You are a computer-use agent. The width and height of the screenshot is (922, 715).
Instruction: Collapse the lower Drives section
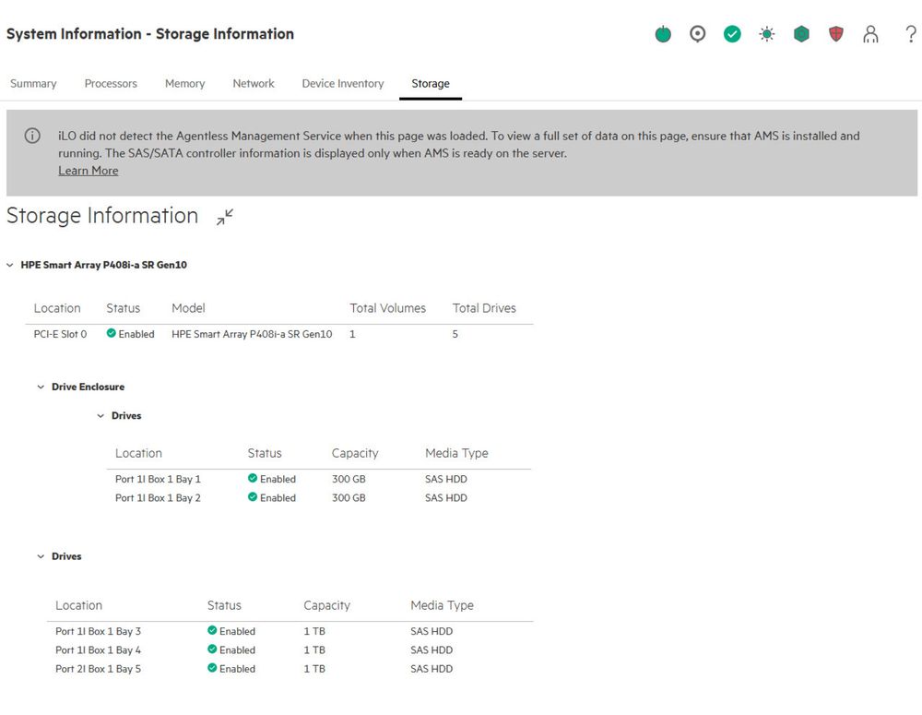pyautogui.click(x=41, y=556)
